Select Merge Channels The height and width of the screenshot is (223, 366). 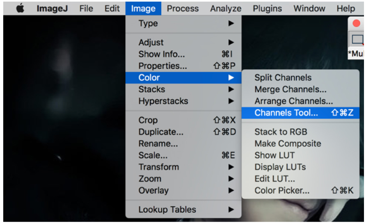[300, 89]
